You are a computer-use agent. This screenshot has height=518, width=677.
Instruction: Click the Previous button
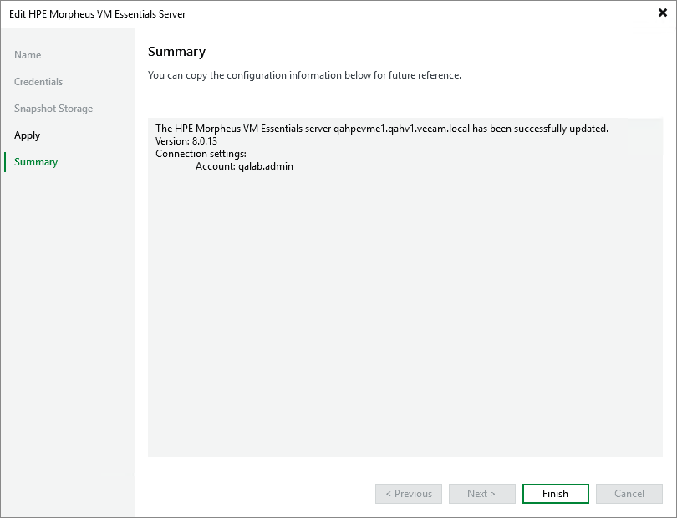(x=409, y=494)
